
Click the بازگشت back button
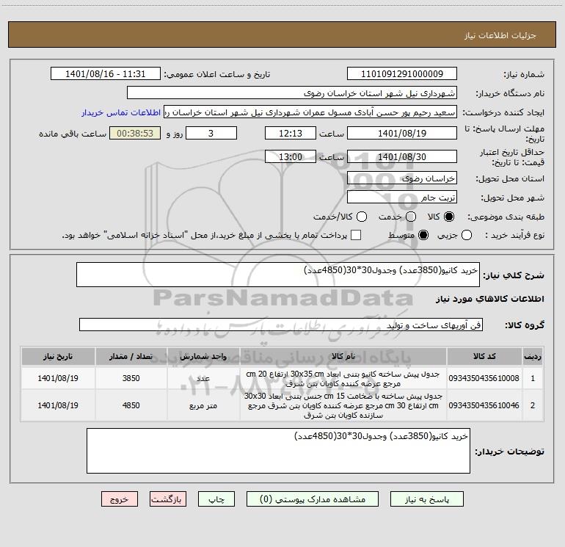pyautogui.click(x=168, y=499)
